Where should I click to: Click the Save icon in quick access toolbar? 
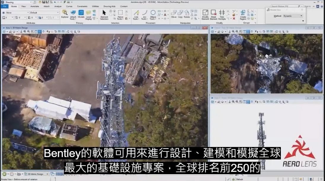[44, 2]
